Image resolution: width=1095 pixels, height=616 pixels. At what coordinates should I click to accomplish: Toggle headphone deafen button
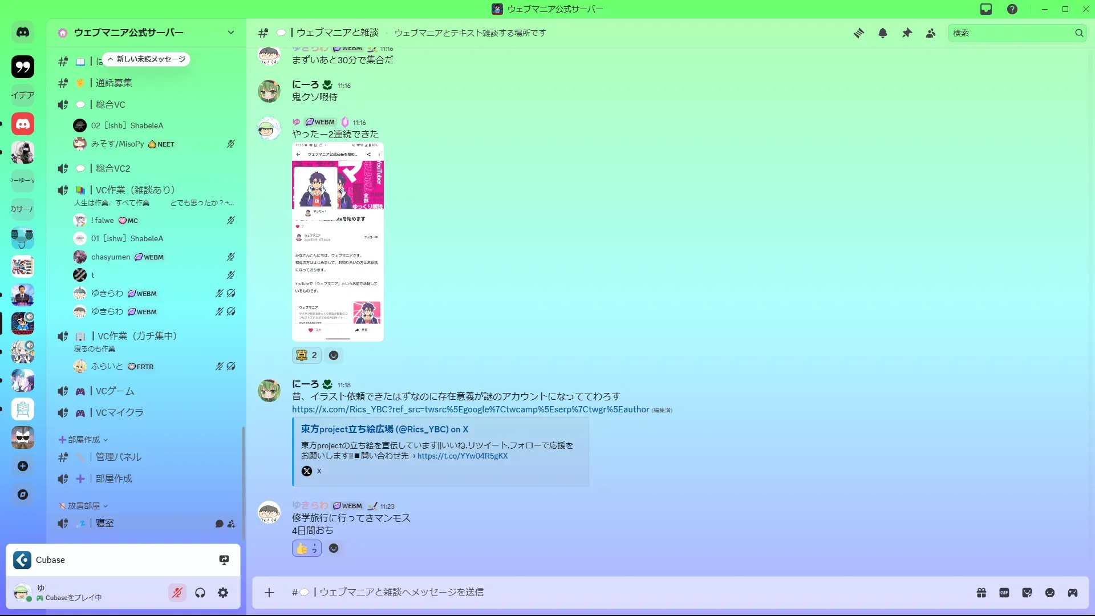pyautogui.click(x=200, y=593)
